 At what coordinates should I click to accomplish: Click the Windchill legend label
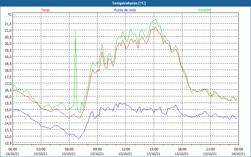coord(205,10)
